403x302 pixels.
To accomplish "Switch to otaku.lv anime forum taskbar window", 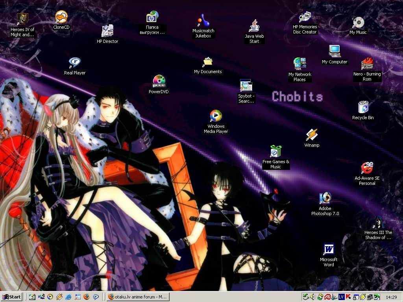I will (138, 297).
